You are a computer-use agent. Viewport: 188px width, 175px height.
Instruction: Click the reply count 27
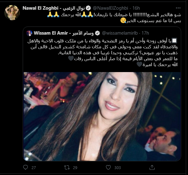point(34,168)
